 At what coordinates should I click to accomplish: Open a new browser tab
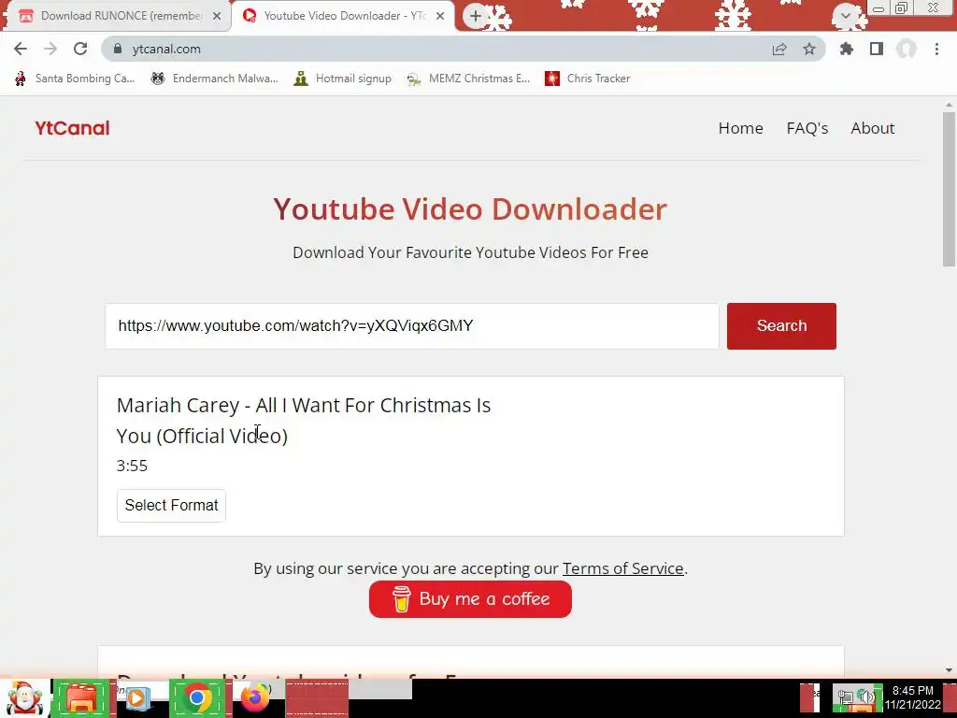[x=476, y=16]
